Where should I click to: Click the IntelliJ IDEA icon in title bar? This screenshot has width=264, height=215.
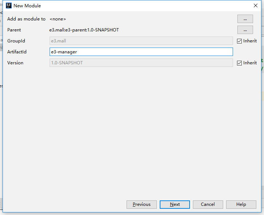pyautogui.click(x=9, y=5)
